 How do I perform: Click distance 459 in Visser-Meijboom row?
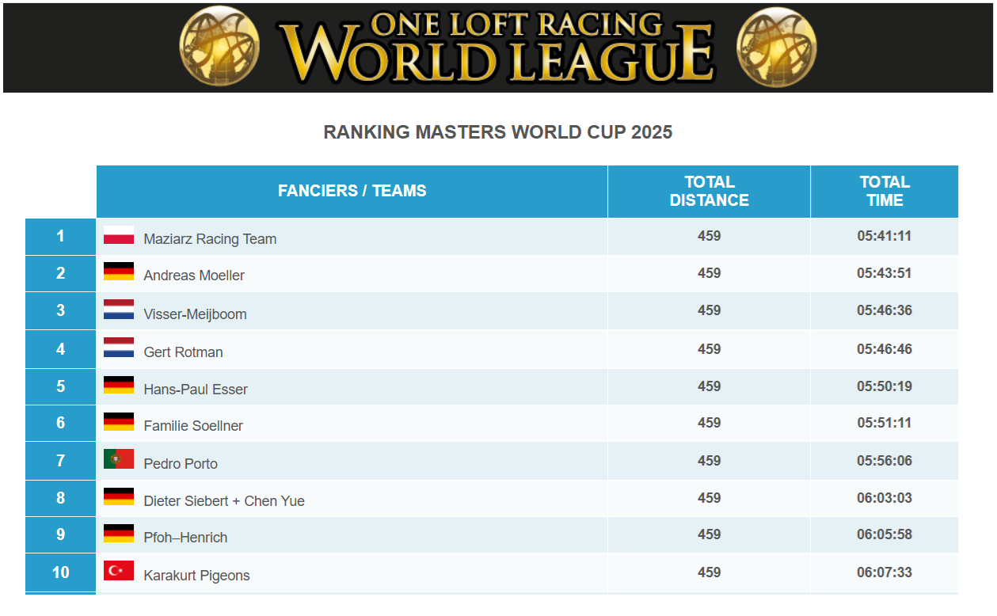point(710,310)
